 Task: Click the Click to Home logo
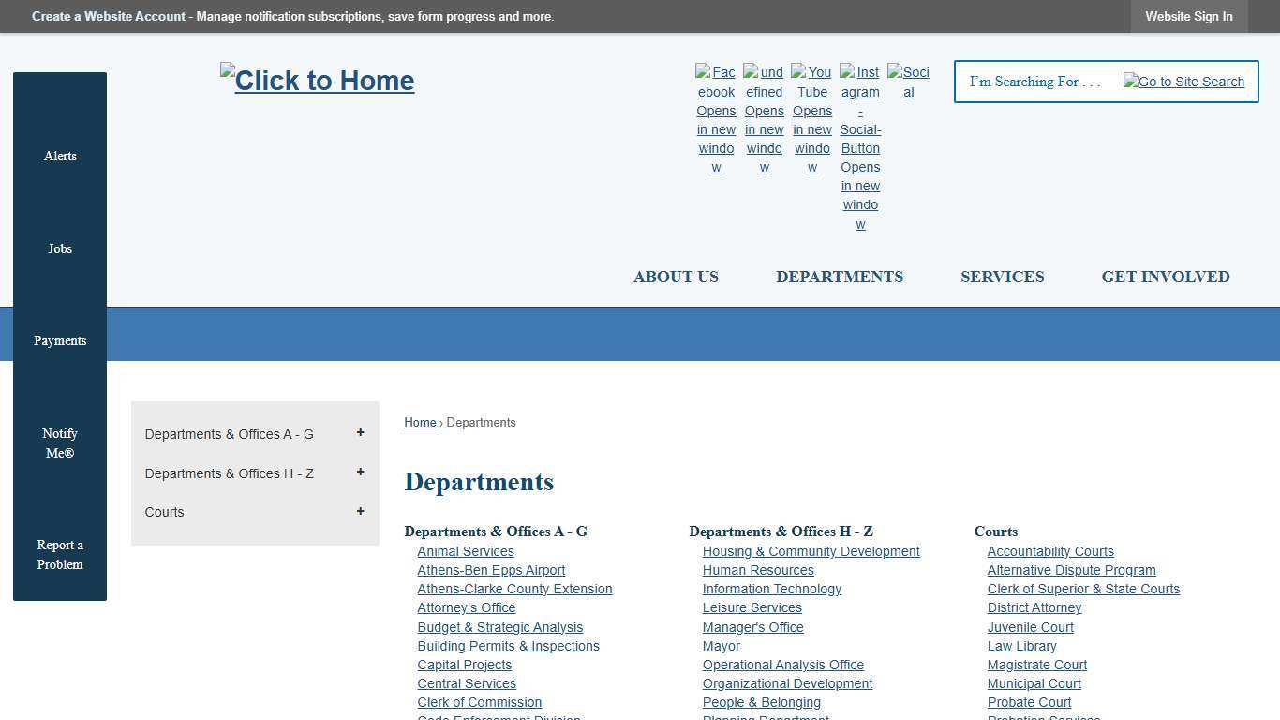(x=317, y=81)
